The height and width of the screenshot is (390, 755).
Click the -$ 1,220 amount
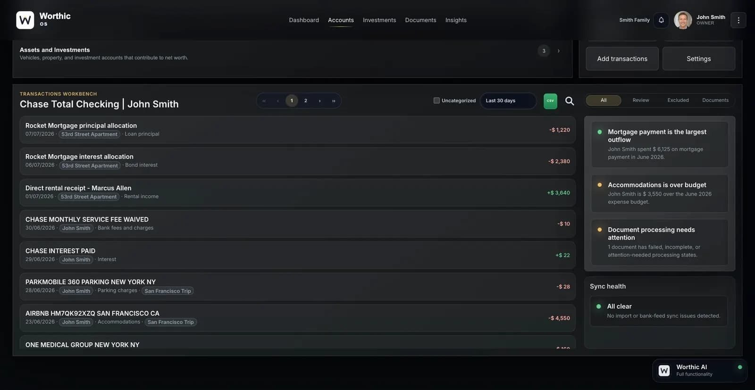(559, 130)
